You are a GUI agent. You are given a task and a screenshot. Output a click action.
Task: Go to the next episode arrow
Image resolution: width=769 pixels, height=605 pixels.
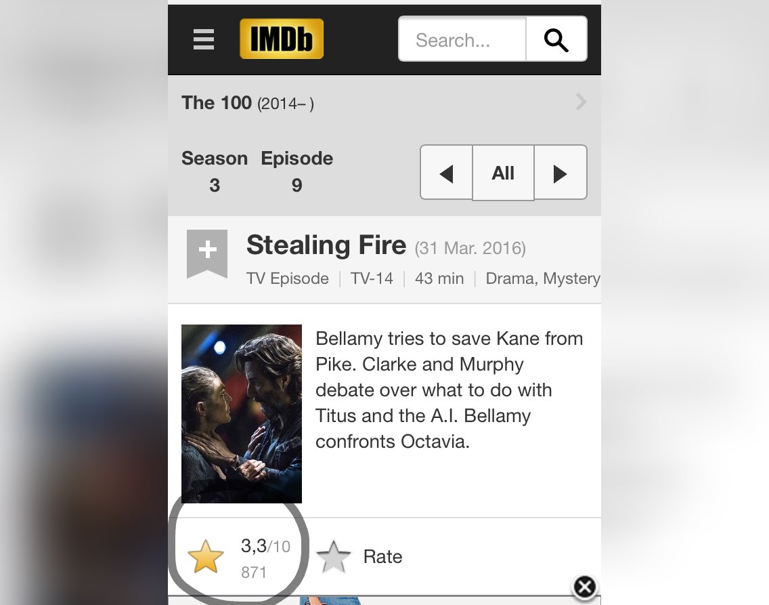(560, 173)
